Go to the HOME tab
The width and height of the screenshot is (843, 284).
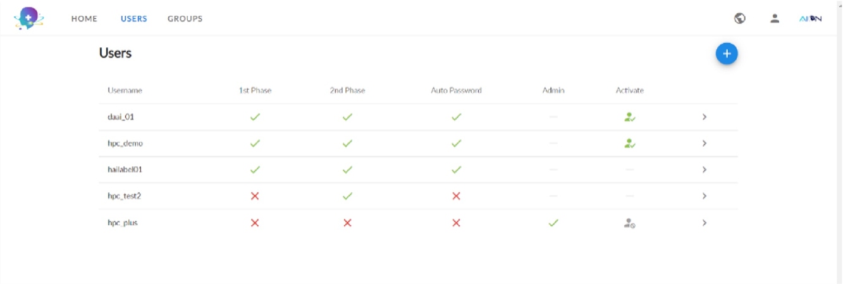pyautogui.click(x=84, y=18)
